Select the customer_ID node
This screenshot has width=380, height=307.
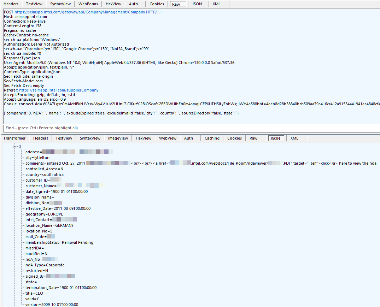[43, 180]
